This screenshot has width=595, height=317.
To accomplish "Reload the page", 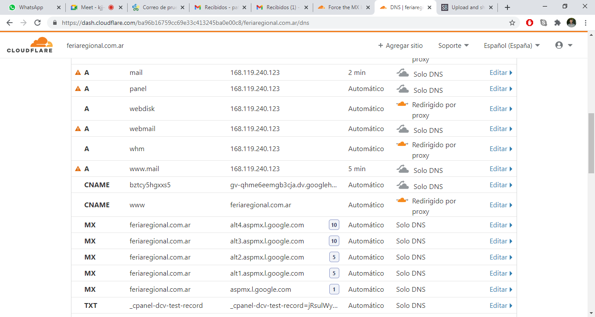I will (x=37, y=23).
